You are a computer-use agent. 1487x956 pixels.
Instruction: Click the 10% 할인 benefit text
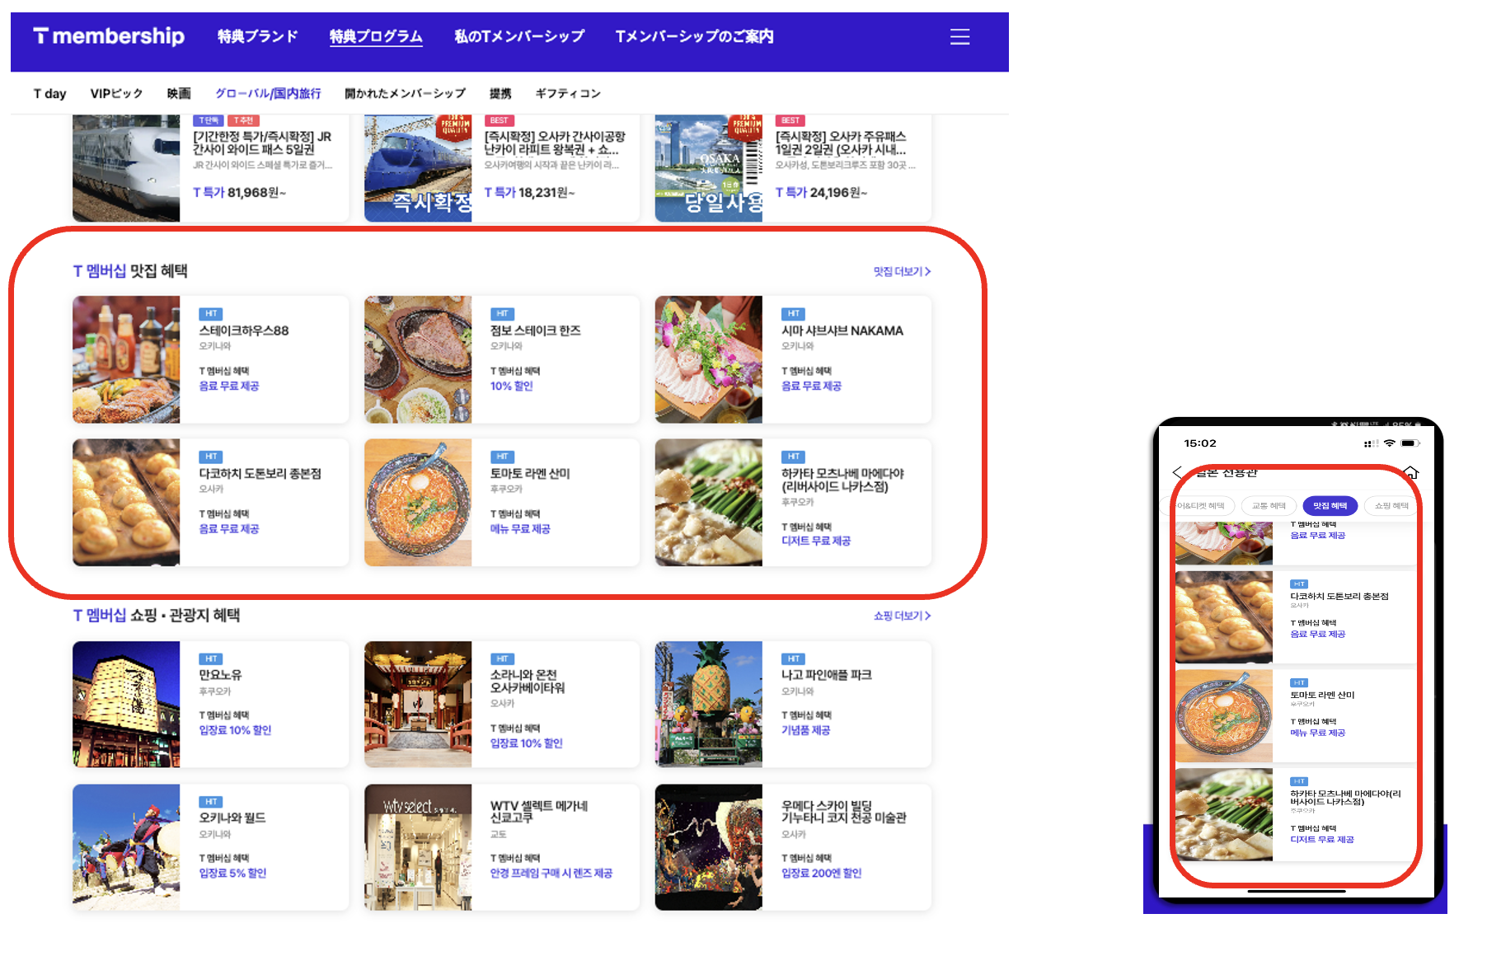click(511, 386)
